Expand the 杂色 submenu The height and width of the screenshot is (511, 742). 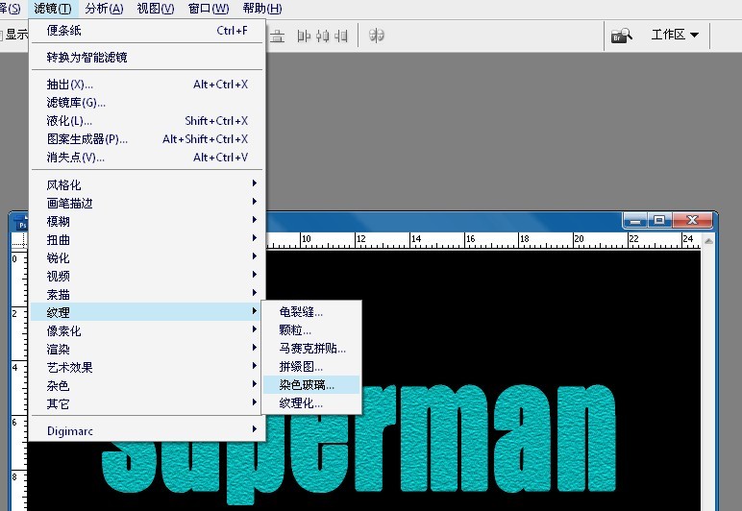pyautogui.click(x=147, y=385)
